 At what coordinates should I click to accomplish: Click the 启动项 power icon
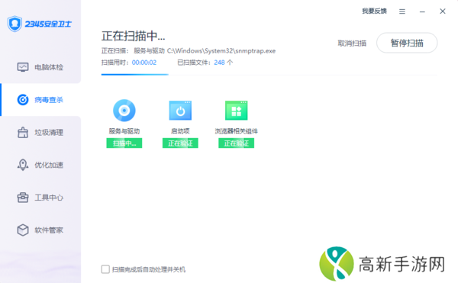[x=180, y=111]
